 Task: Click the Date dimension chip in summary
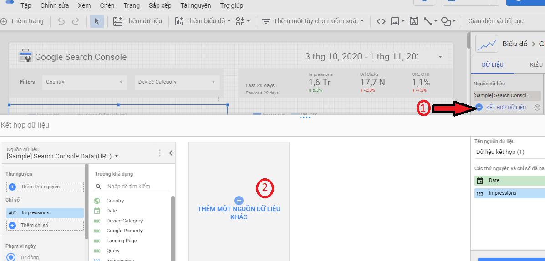(x=509, y=181)
